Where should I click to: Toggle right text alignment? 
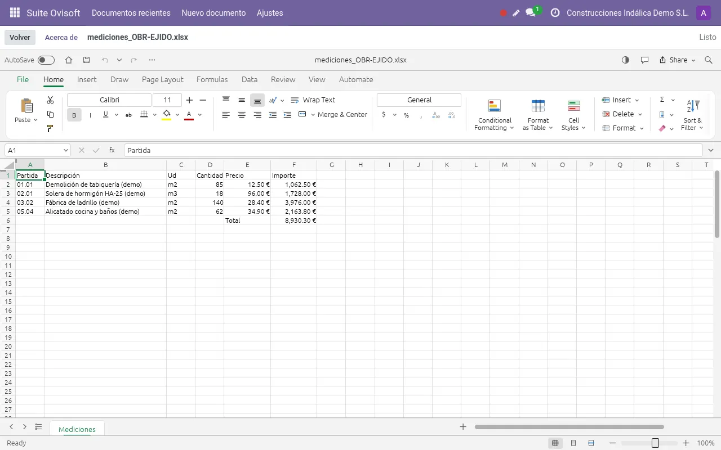[257, 115]
